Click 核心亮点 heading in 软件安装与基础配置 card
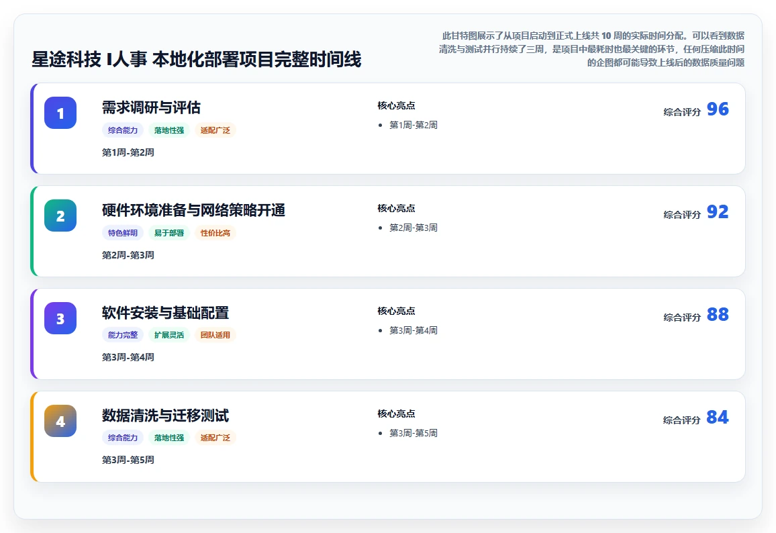The width and height of the screenshot is (776, 533). point(397,311)
